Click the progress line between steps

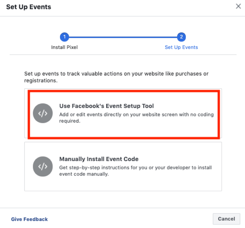[123, 37]
